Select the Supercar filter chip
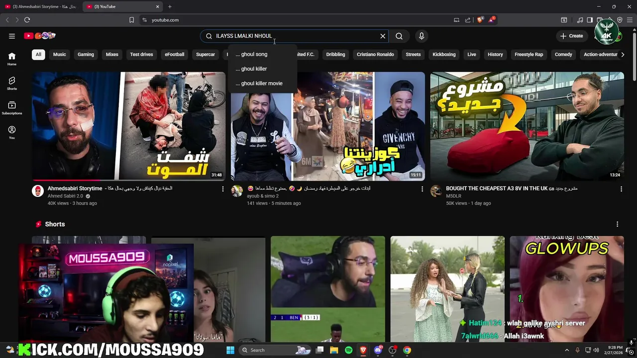The image size is (637, 358). click(206, 54)
